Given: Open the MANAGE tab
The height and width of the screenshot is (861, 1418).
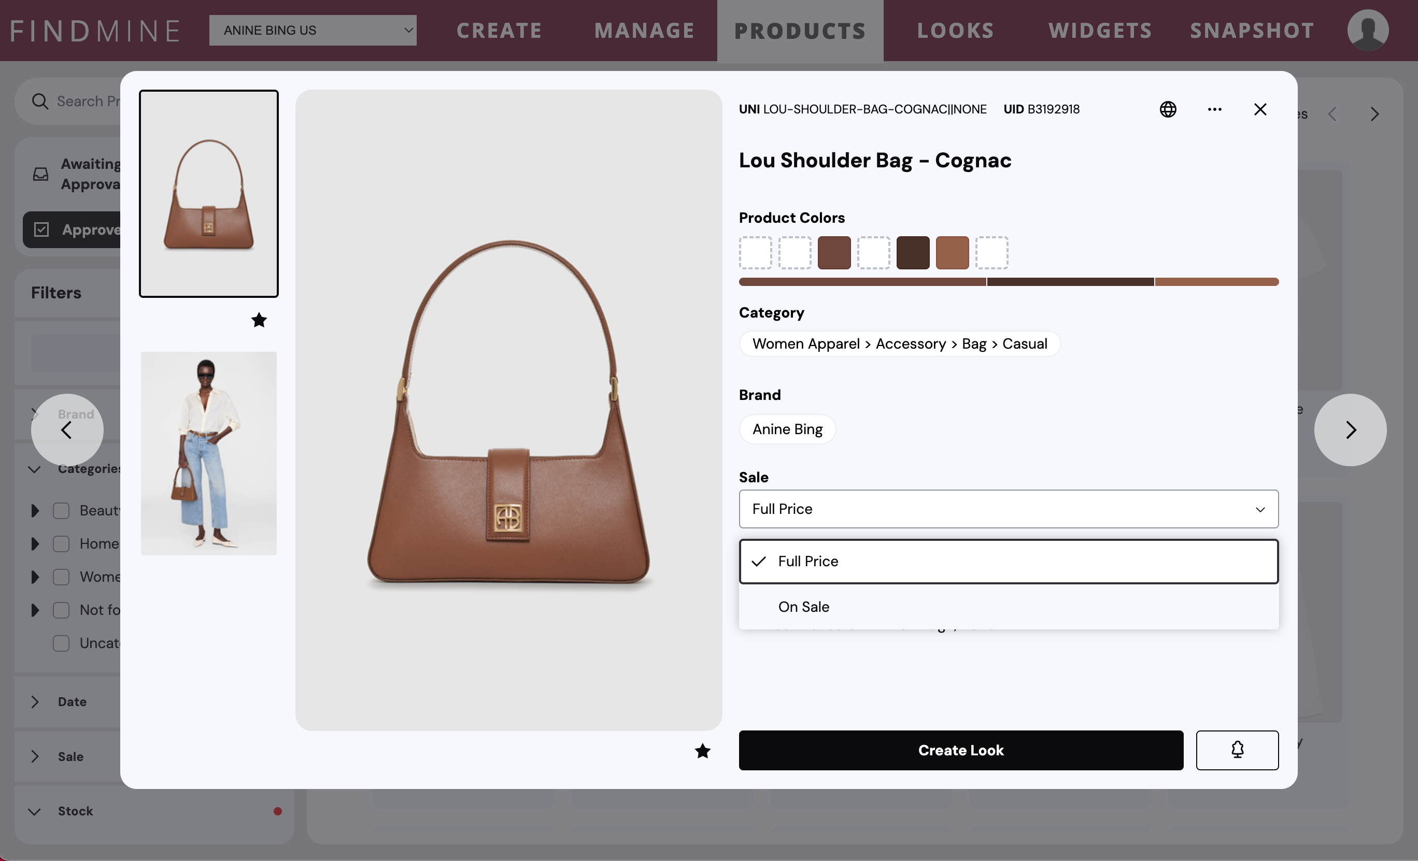Looking at the screenshot, I should pyautogui.click(x=644, y=31).
